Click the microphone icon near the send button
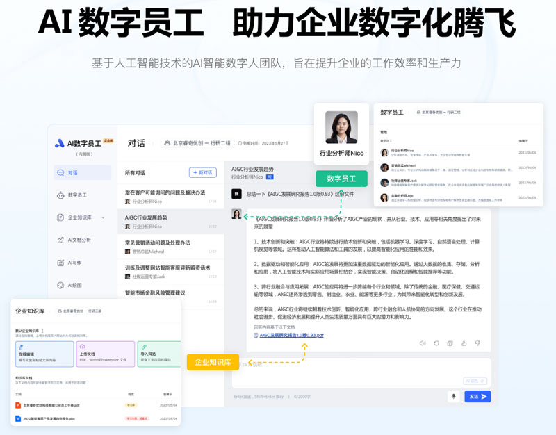The width and height of the screenshot is (556, 435). click(x=453, y=396)
